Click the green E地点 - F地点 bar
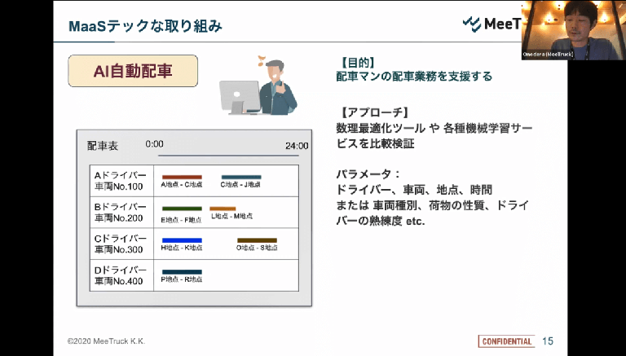Image resolution: width=626 pixels, height=356 pixels. (x=182, y=209)
